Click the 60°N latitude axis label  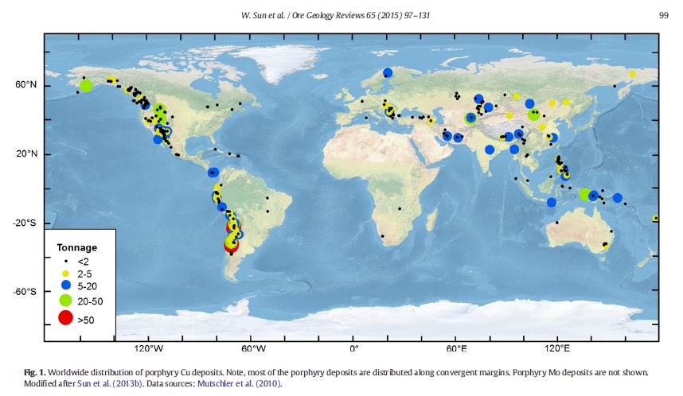point(26,85)
